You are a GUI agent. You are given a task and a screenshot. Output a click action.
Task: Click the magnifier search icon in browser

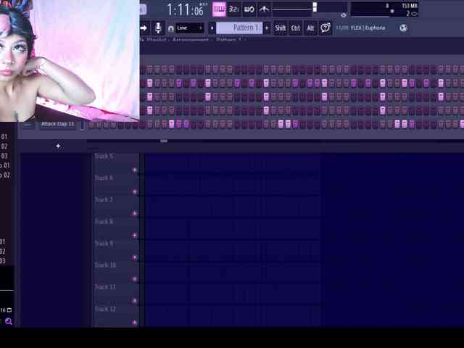pos(9,321)
